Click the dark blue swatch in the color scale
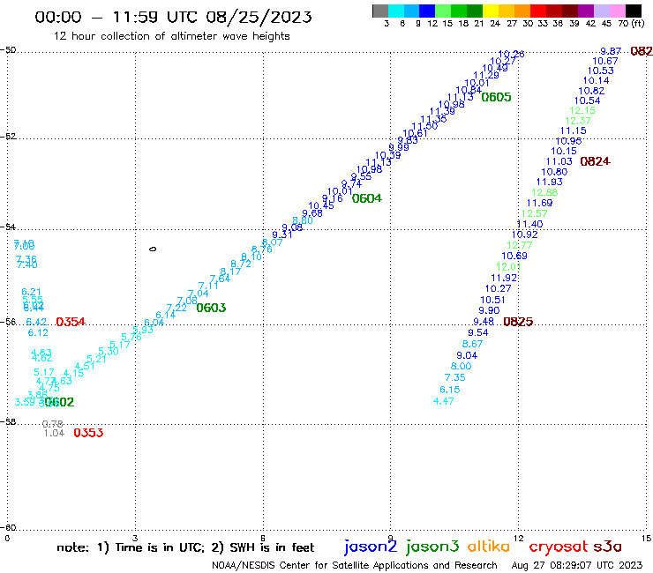Screen dimensions: 653x573 pyautogui.click(x=427, y=11)
